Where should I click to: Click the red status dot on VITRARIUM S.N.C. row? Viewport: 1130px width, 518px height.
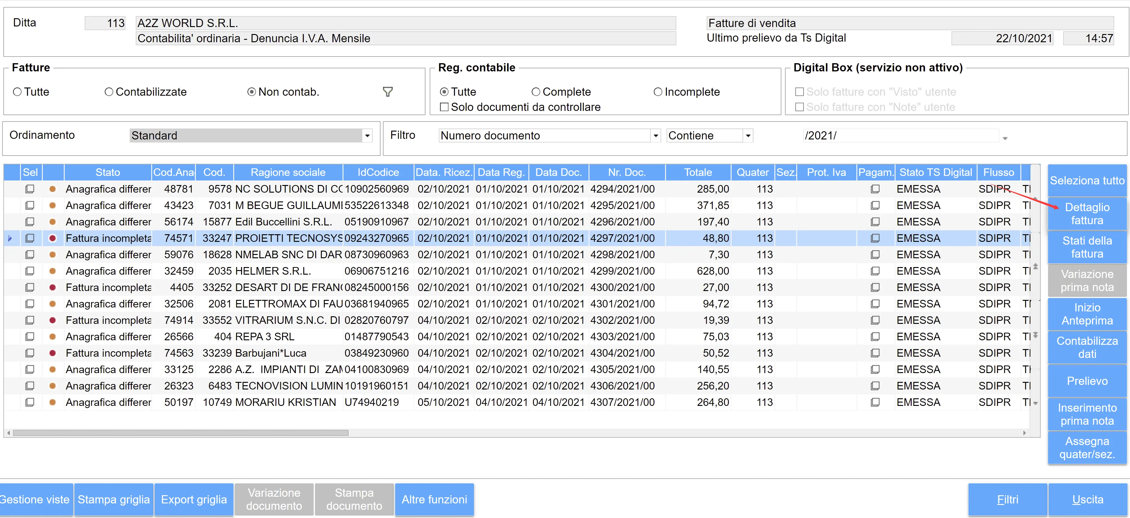click(53, 321)
